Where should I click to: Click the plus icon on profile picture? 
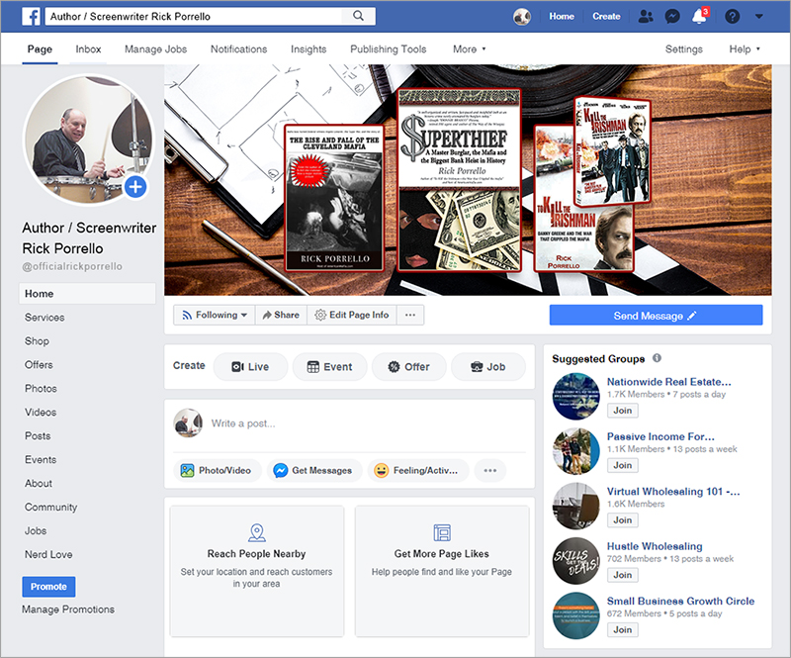point(135,186)
